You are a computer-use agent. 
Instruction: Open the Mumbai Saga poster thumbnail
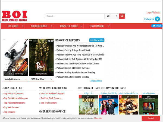point(16,57)
